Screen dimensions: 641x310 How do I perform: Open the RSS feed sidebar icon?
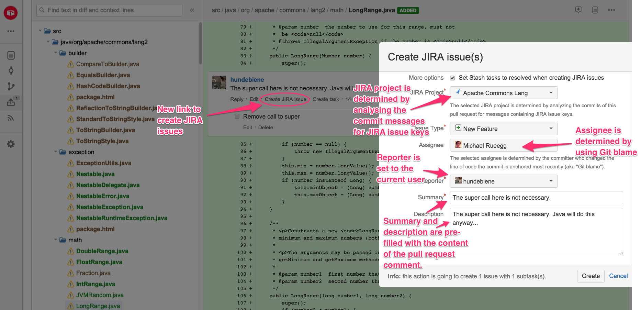click(11, 118)
